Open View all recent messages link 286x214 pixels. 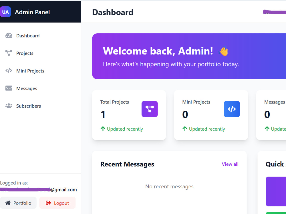(x=230, y=164)
